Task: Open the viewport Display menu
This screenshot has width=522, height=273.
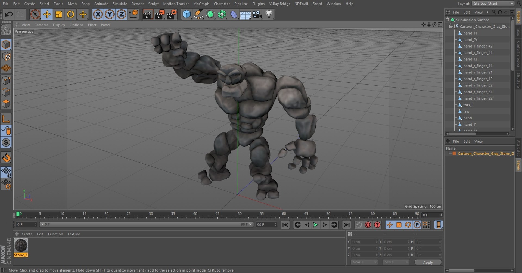Action: click(x=59, y=25)
